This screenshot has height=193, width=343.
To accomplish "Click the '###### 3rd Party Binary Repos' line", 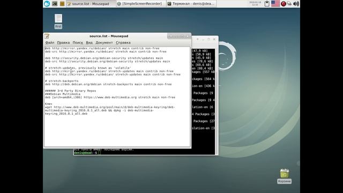I will coord(70,91).
